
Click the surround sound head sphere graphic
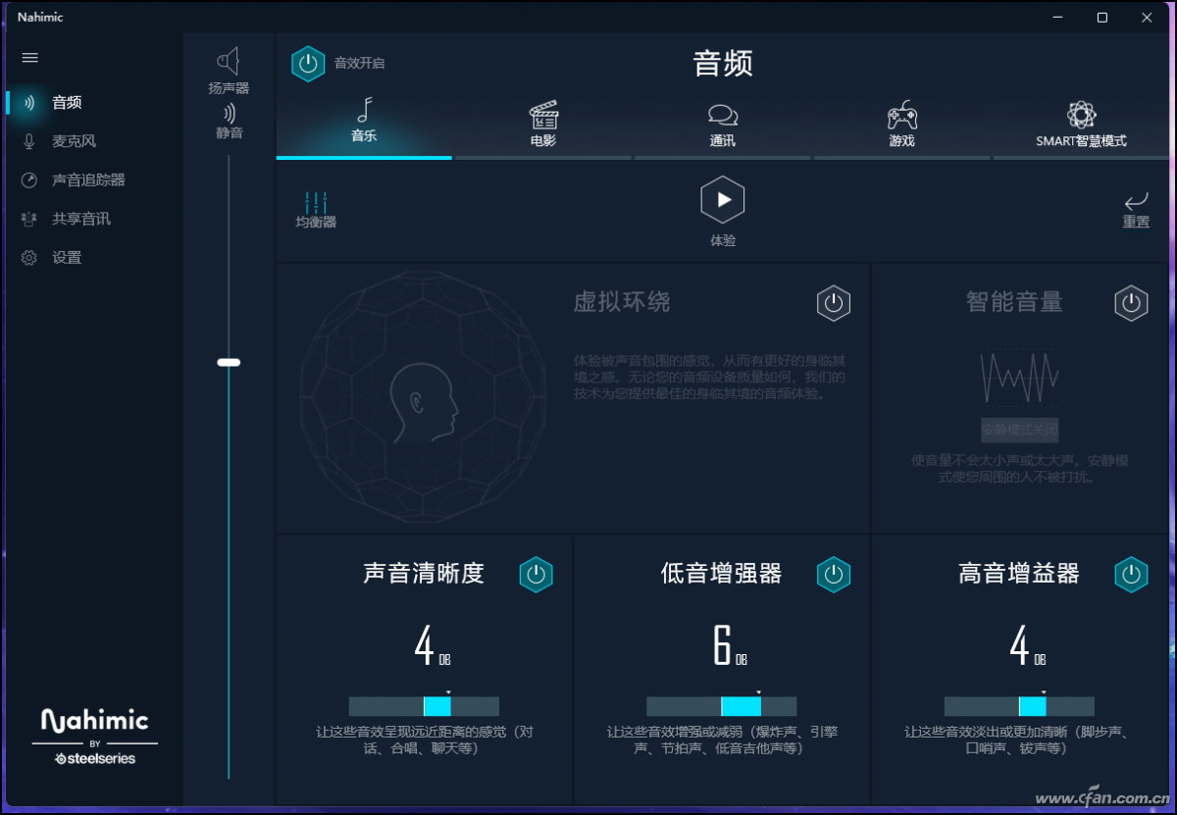coord(423,398)
